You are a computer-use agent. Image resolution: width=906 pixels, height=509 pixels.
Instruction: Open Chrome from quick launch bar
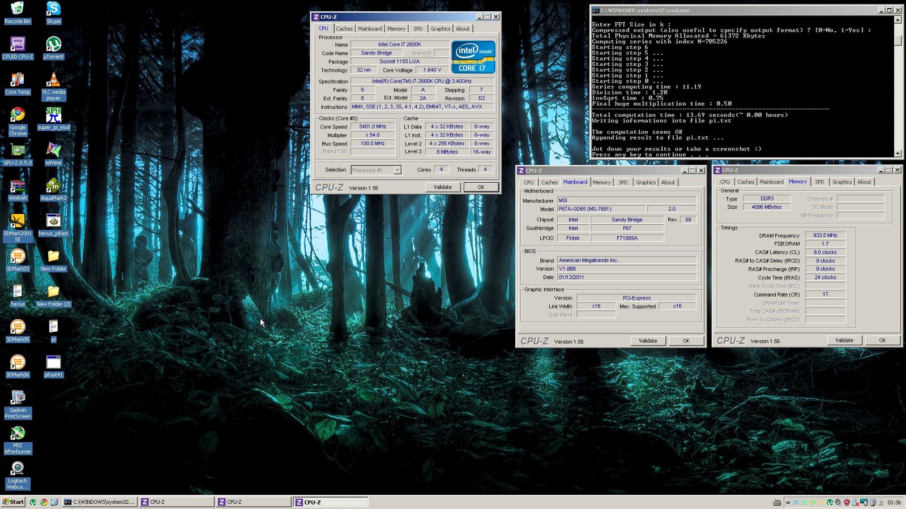[44, 502]
